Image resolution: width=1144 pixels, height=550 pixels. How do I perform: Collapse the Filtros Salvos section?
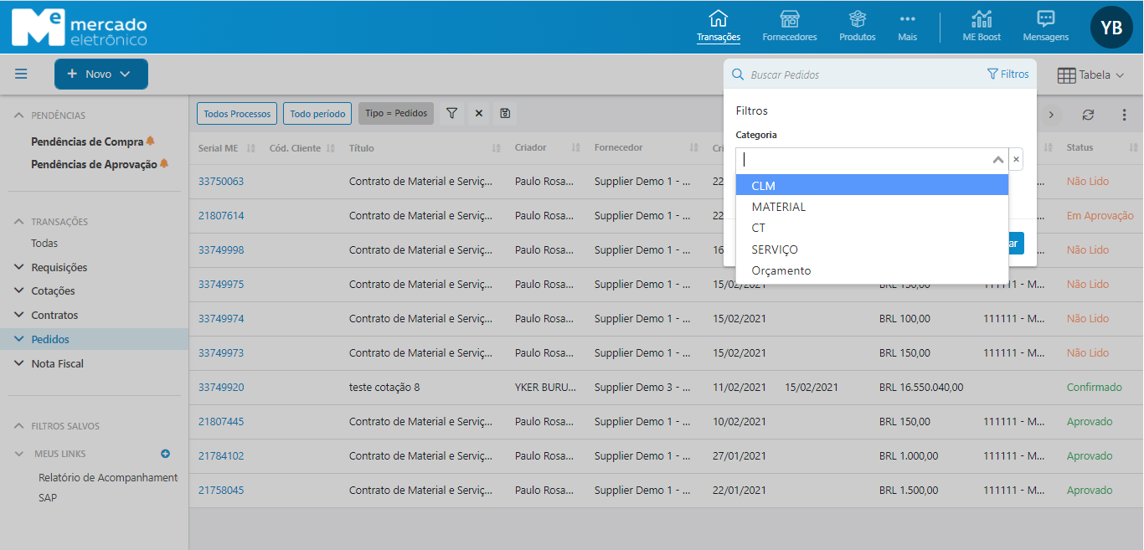tap(19, 426)
